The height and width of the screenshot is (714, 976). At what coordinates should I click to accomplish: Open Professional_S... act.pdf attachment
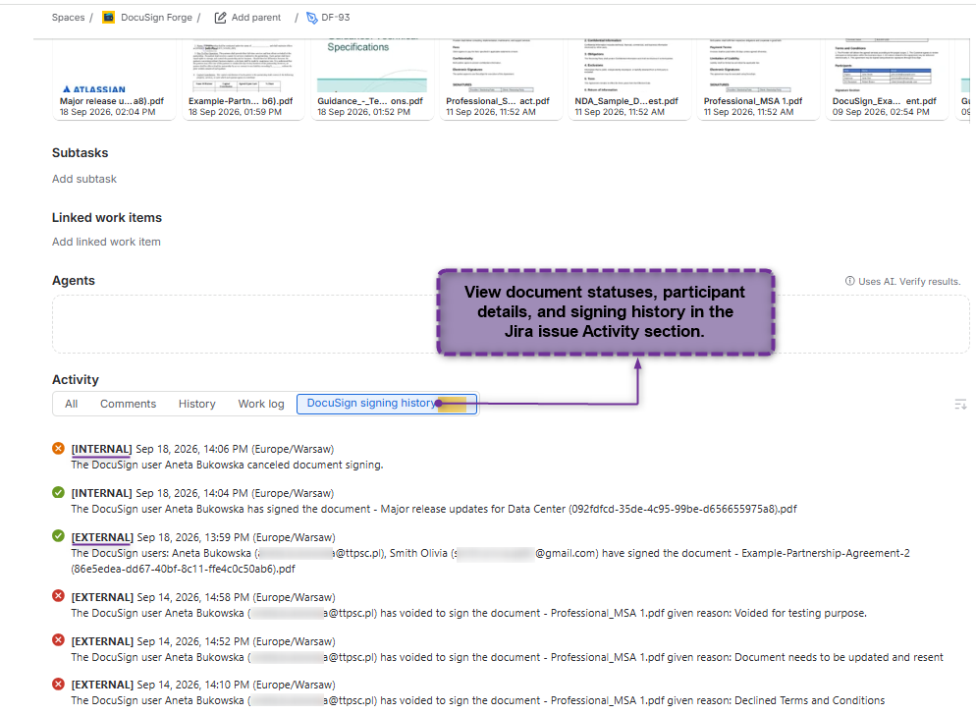501,79
